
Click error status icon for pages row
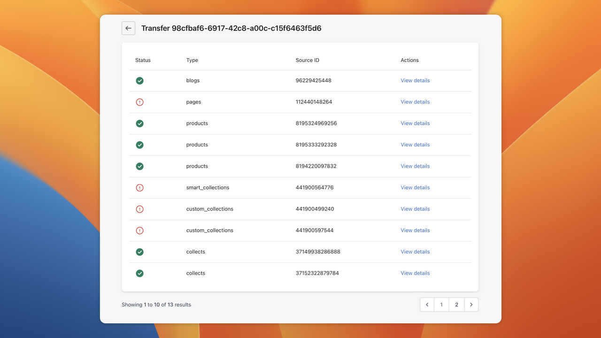coord(139,102)
